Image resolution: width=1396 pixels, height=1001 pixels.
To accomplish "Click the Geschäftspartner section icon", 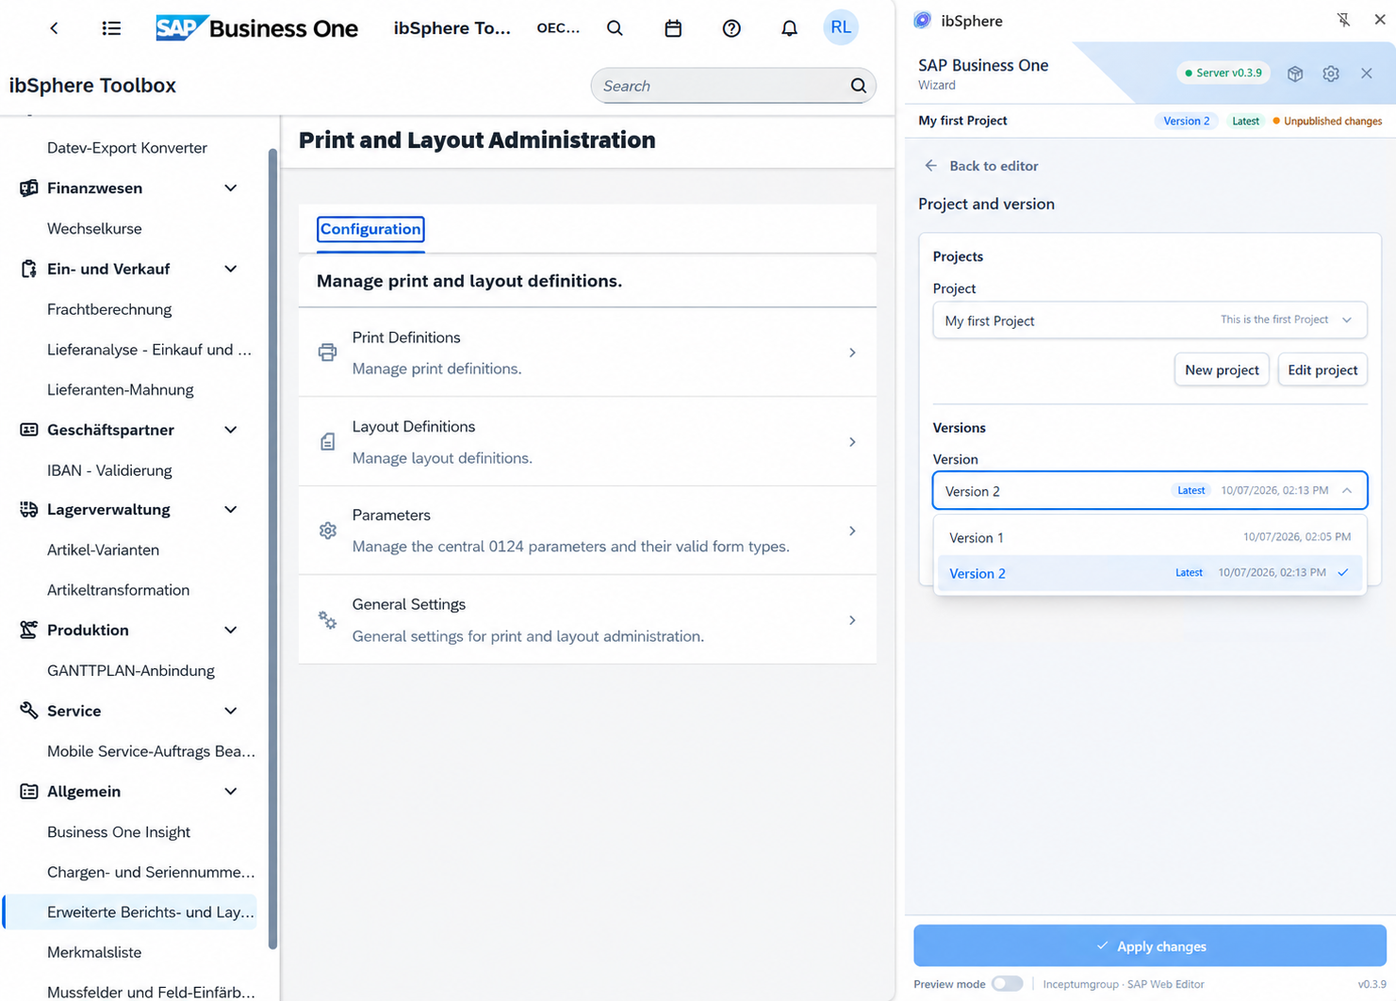I will click(29, 430).
